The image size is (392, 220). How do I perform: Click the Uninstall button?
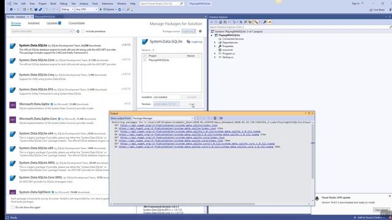point(192,97)
